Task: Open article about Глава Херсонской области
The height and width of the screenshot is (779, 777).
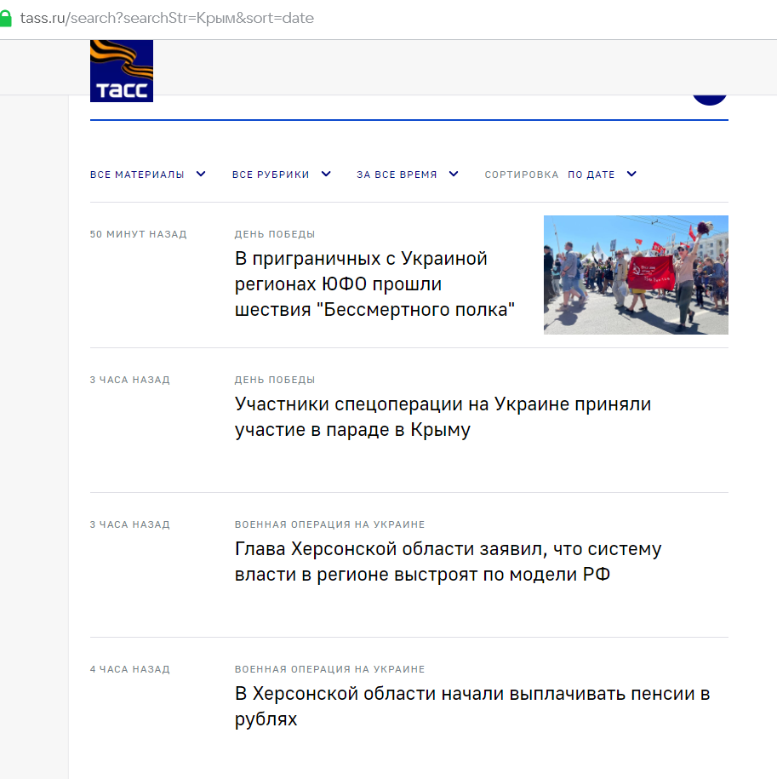Action: pos(448,561)
